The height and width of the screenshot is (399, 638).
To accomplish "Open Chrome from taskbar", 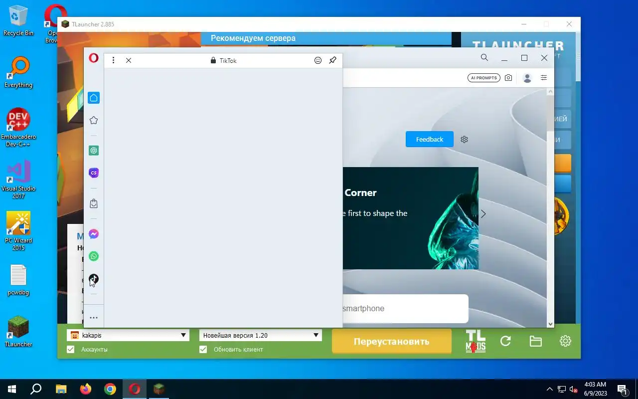I will click(110, 389).
